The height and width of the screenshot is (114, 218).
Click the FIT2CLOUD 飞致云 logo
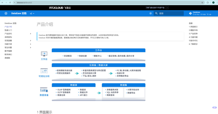coord(60,8)
